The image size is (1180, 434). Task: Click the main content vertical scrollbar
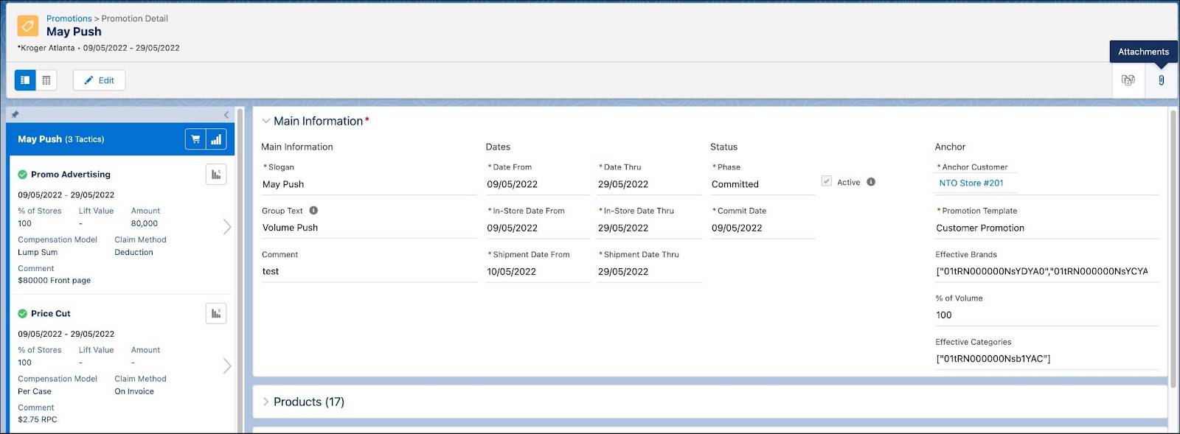pyautogui.click(x=1173, y=248)
